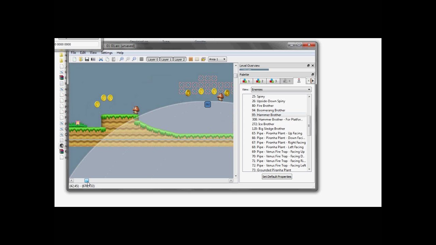The image size is (436, 245).
Task: Open the Edit menu
Action: click(83, 53)
